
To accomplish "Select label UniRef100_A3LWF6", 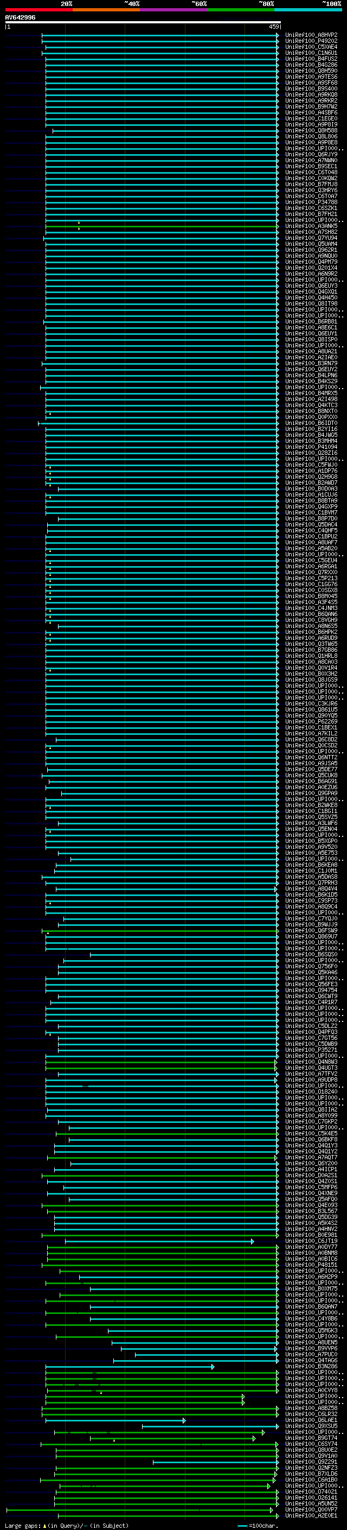I will (311, 823).
